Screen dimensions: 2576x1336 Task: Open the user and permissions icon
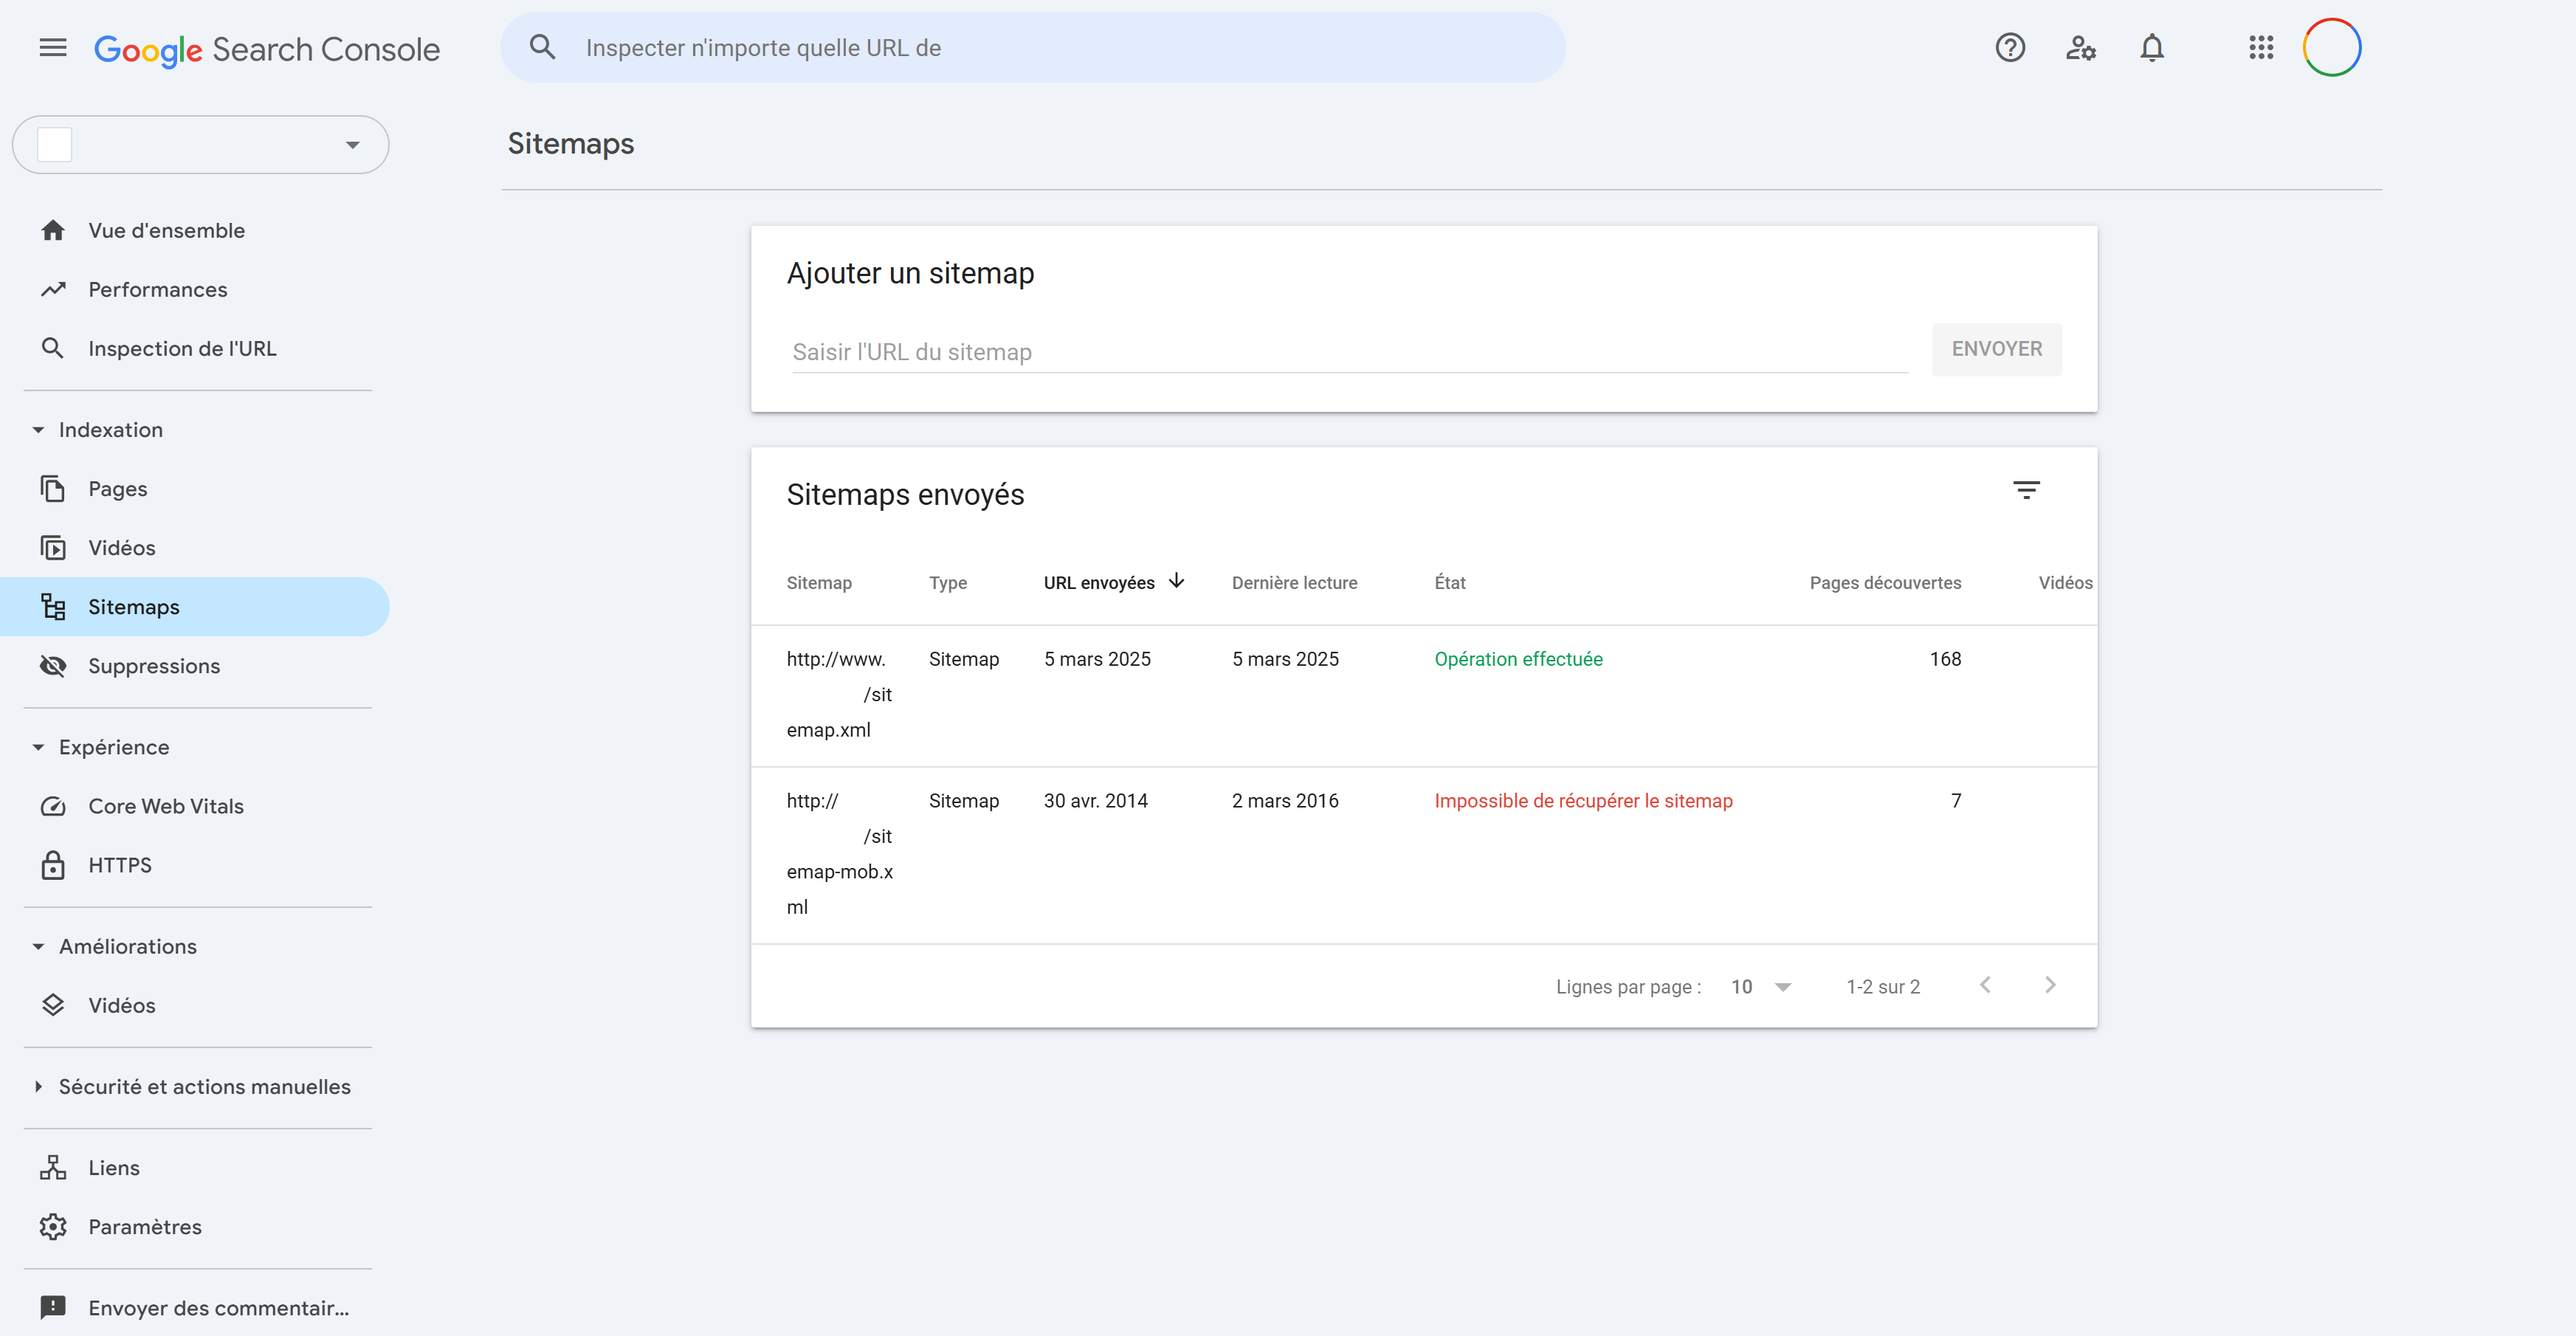2081,47
